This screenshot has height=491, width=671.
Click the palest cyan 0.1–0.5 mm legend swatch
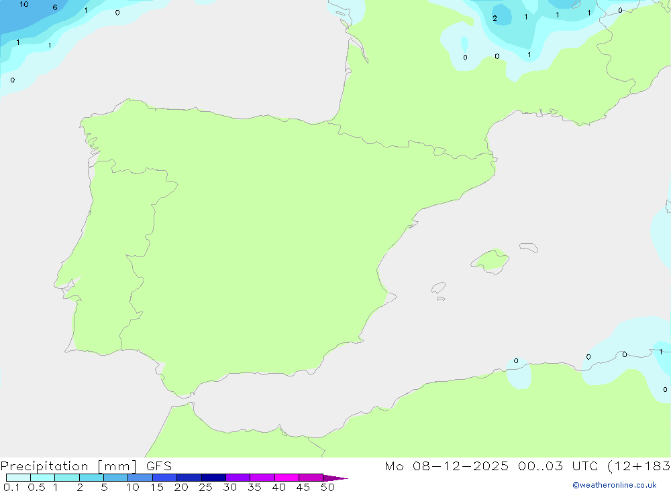[x=18, y=478]
